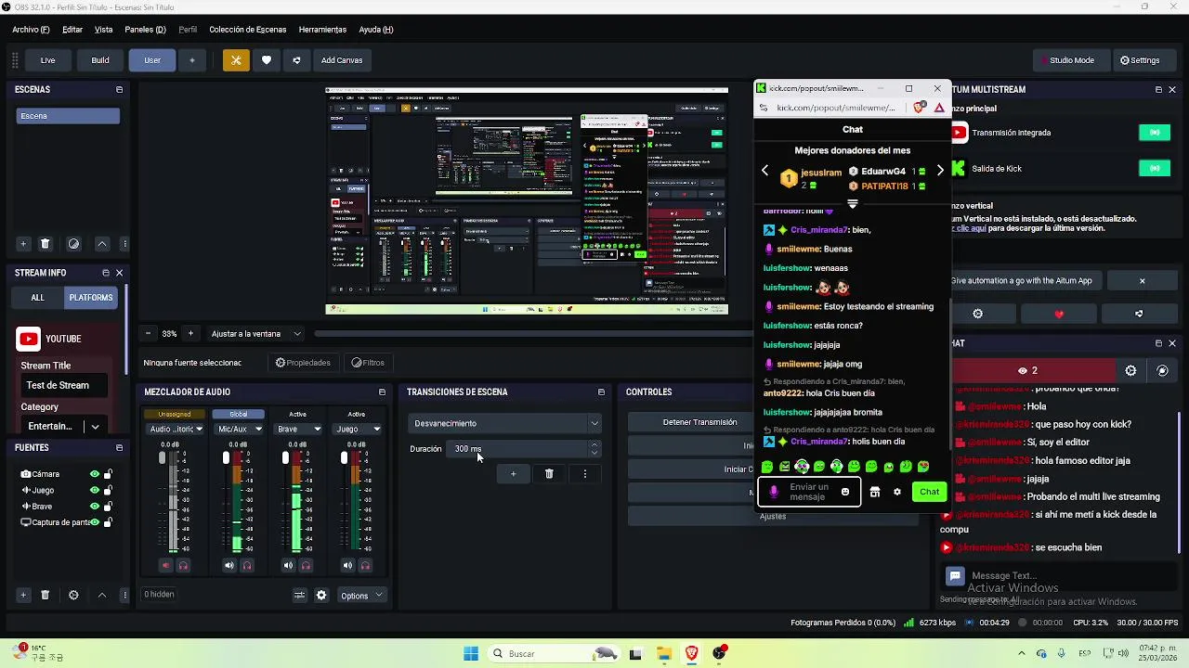
Task: Adjust Brave channel volume fader
Action: (x=285, y=458)
